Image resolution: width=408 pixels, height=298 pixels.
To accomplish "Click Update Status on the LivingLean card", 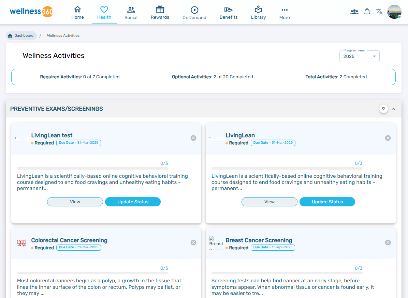I will [327, 202].
